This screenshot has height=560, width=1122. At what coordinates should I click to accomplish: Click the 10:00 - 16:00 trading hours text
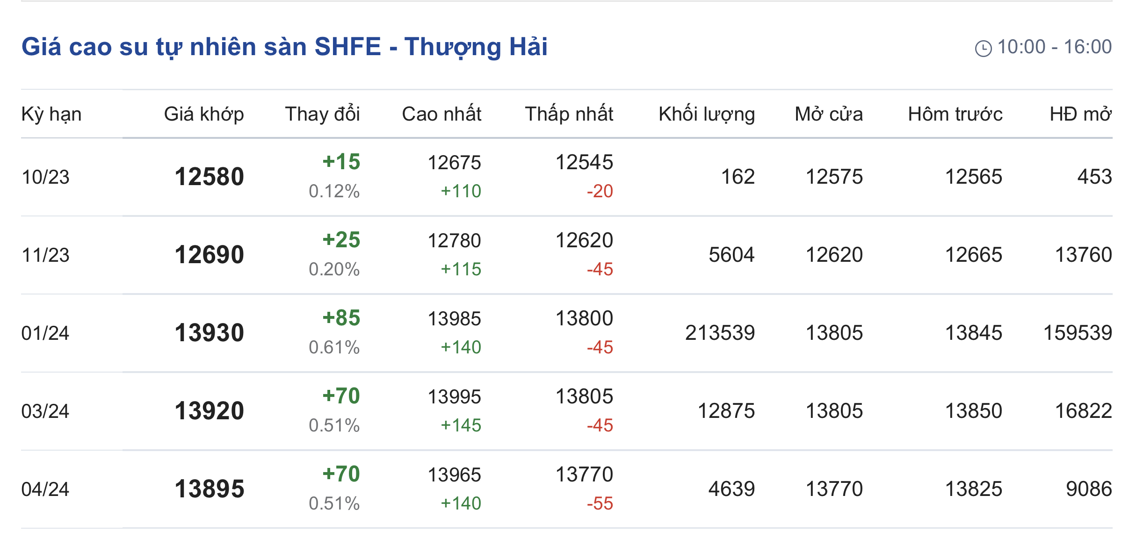1054,47
